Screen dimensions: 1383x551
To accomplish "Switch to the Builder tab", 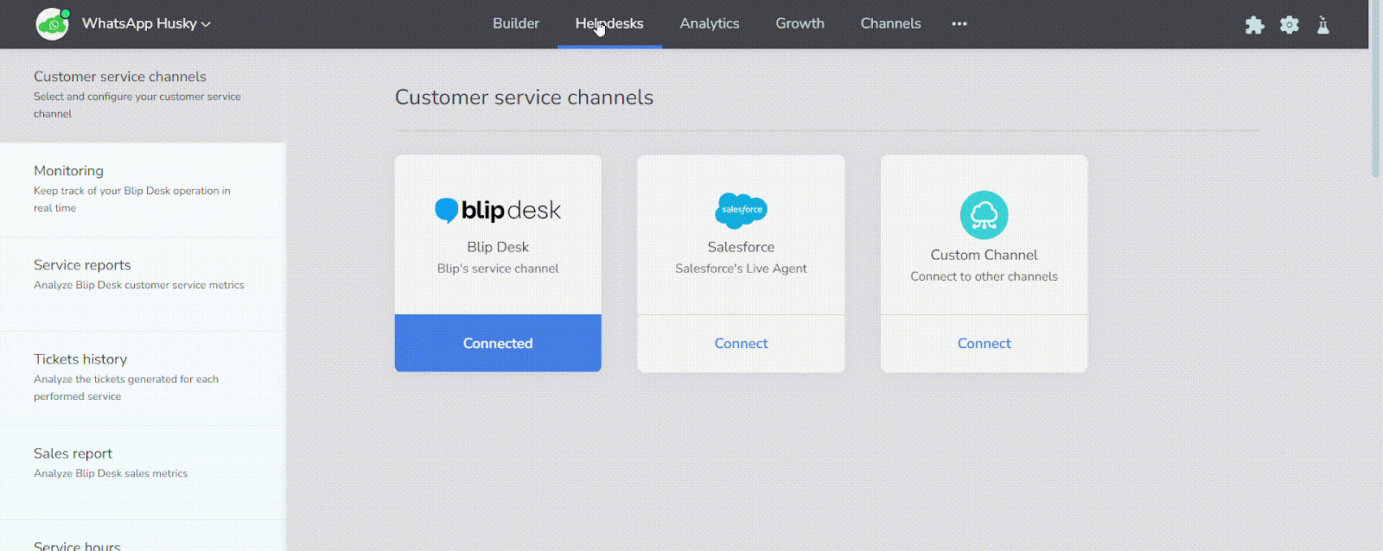I will click(x=516, y=24).
